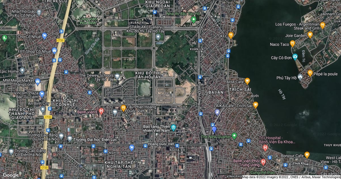Click the Trường Đại học Điện Lực school icon
Image resolution: width=341 pixels, height=179 pixels.
(69, 139)
